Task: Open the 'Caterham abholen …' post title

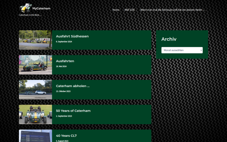Action: (73, 86)
